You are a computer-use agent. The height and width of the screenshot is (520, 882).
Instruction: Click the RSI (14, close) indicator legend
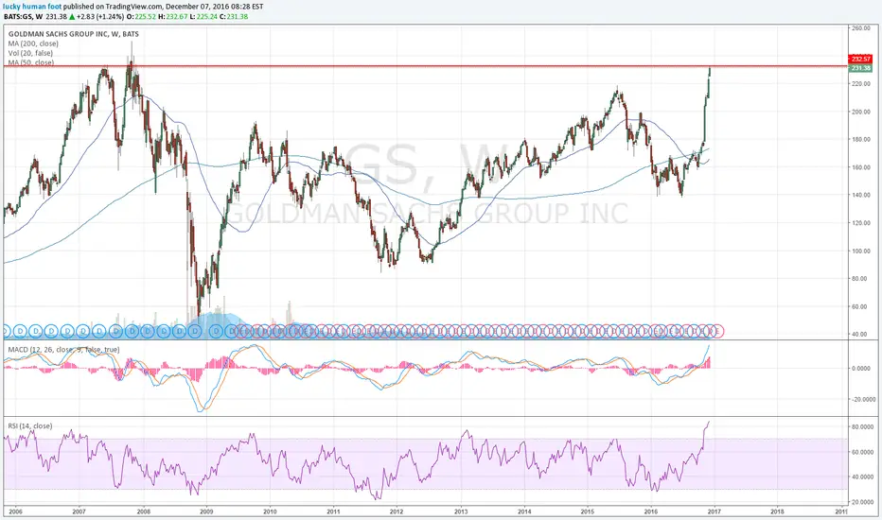point(30,426)
